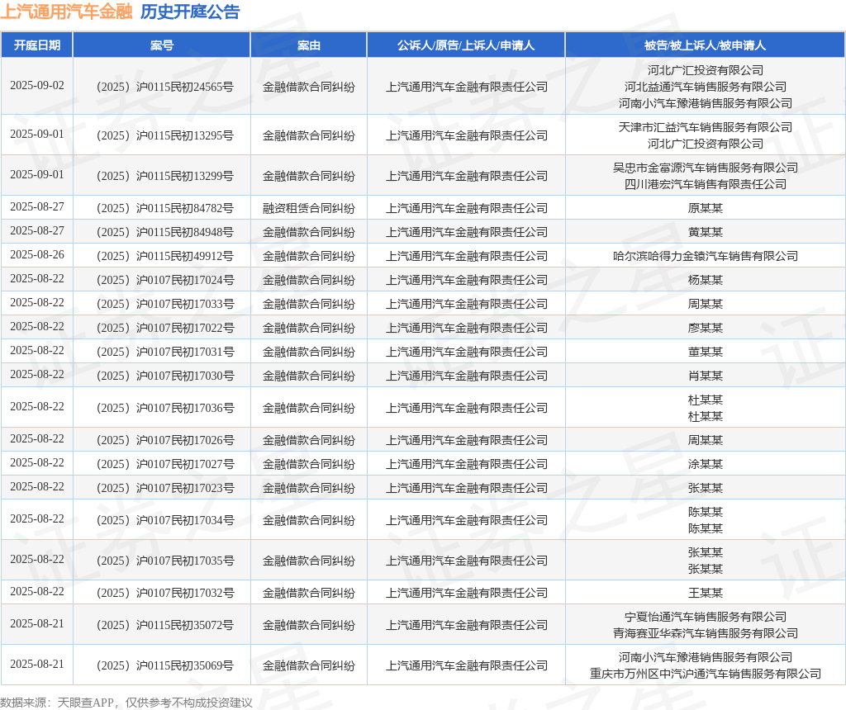The width and height of the screenshot is (846, 710).
Task: Click the data source note 天眼查APP
Action: (x=86, y=703)
